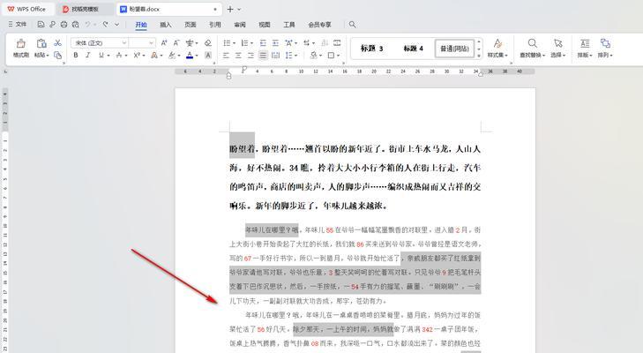Open the 找稻壳模板 template tab
Image resolution: width=643 pixels, height=353 pixels.
pos(86,9)
